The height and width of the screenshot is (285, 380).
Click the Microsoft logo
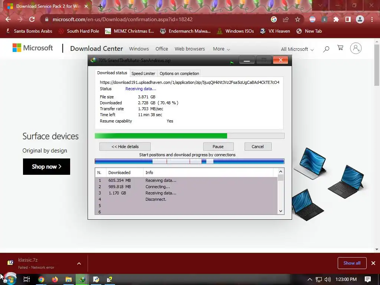[33, 48]
